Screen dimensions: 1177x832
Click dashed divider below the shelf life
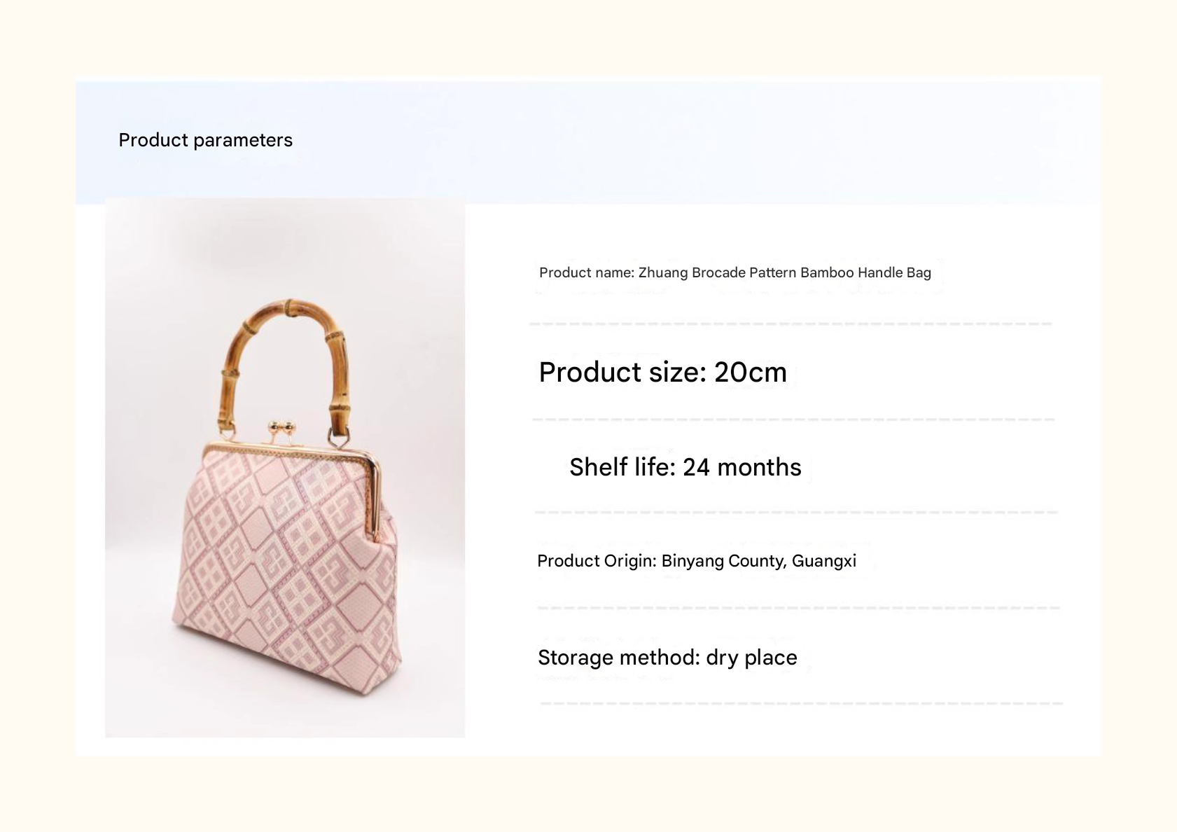pyautogui.click(x=796, y=513)
